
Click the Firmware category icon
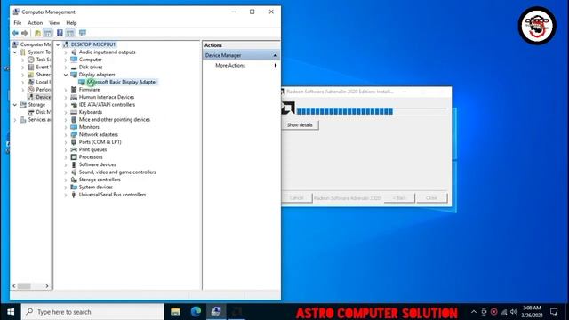point(74,90)
